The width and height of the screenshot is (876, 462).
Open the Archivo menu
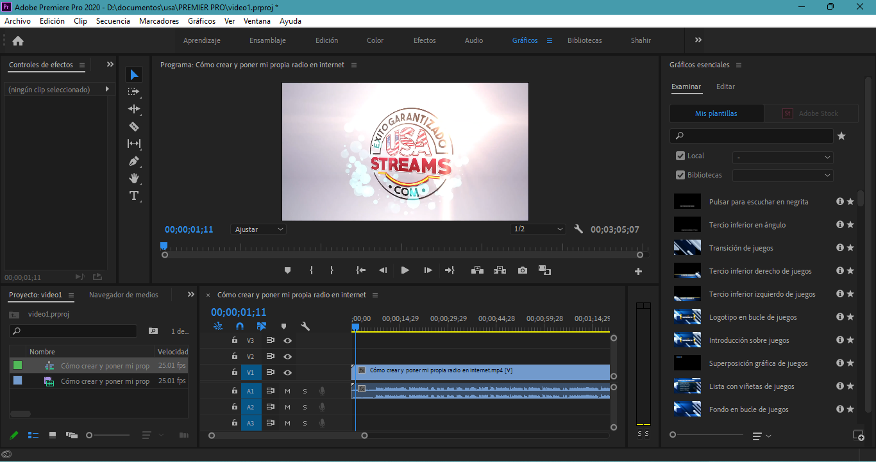[x=17, y=21]
